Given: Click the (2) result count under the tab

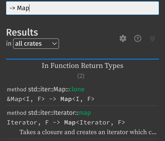Looking at the screenshot, I should click(81, 76).
